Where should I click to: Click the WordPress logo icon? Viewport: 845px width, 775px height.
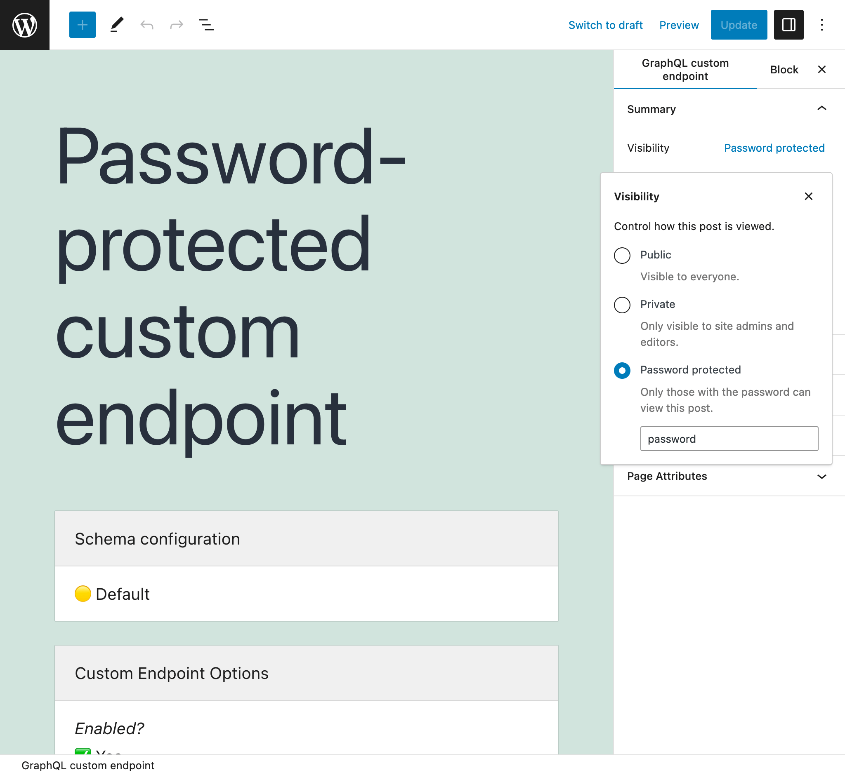point(25,25)
